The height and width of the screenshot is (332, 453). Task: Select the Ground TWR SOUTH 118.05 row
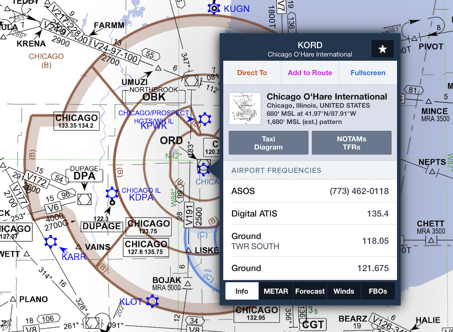pyautogui.click(x=310, y=241)
